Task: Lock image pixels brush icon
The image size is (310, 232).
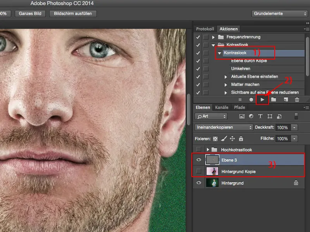Action: click(224, 138)
